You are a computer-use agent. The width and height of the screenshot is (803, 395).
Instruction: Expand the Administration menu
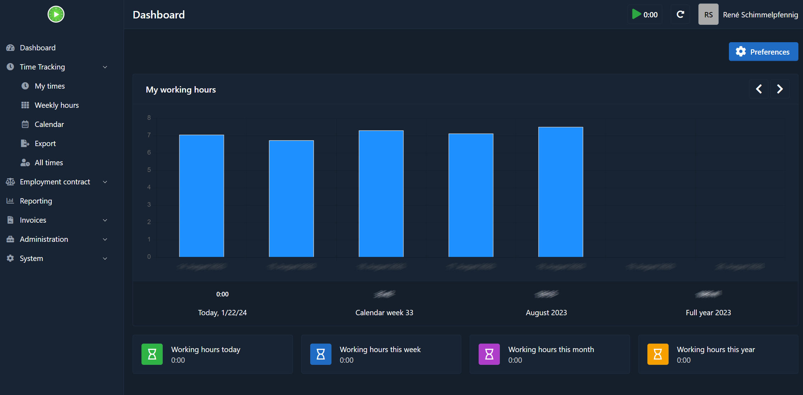tap(105, 239)
